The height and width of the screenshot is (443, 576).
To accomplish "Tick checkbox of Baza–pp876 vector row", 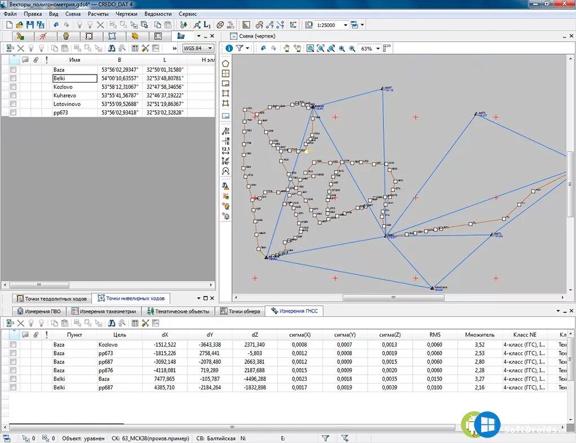I will [13, 370].
